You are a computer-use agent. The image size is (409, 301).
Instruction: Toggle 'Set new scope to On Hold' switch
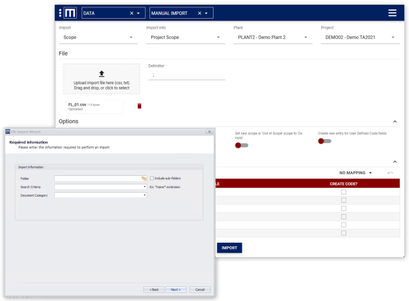(x=241, y=144)
